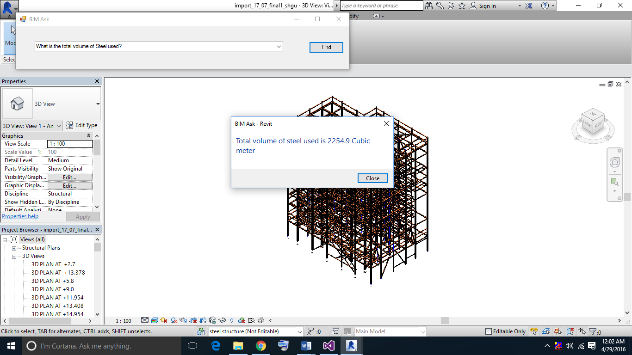Toggle Shadows icon in view control bar
Screen dimensions: 632x355
174,320
